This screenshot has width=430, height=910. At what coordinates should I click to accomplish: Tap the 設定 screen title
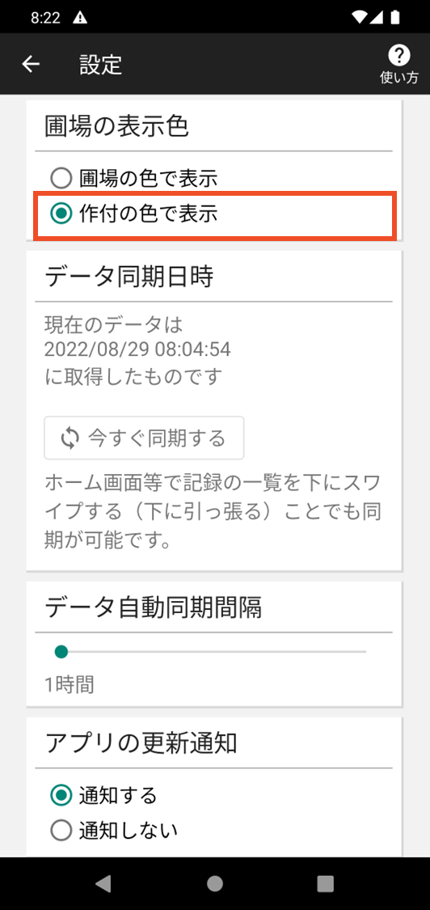coord(101,65)
